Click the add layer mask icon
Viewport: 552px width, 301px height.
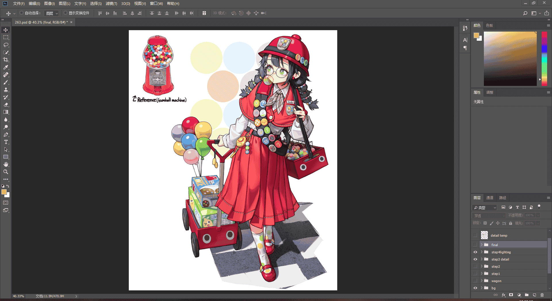[511, 295]
